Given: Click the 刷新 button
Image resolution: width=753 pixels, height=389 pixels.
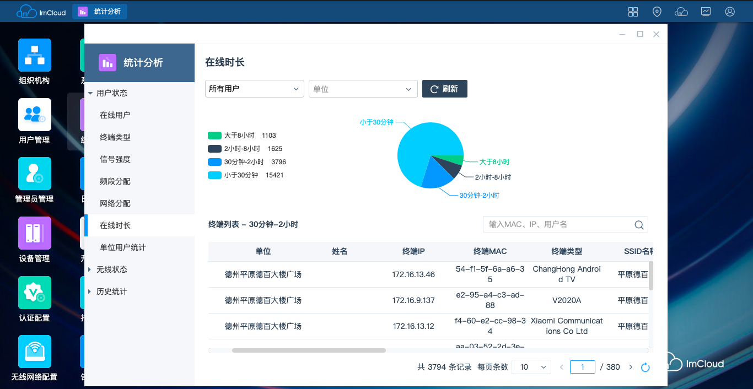Looking at the screenshot, I should point(444,89).
